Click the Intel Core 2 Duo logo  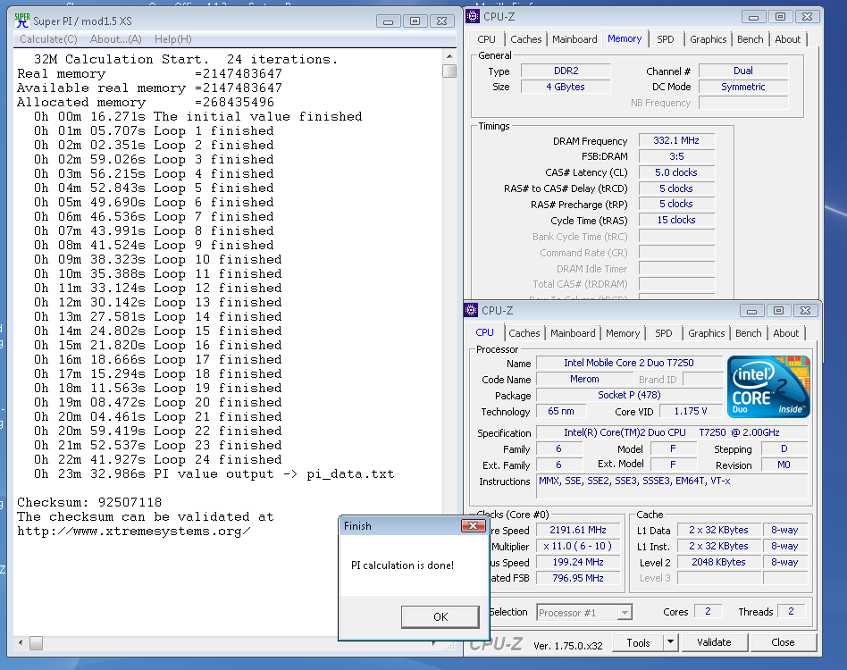click(x=768, y=387)
